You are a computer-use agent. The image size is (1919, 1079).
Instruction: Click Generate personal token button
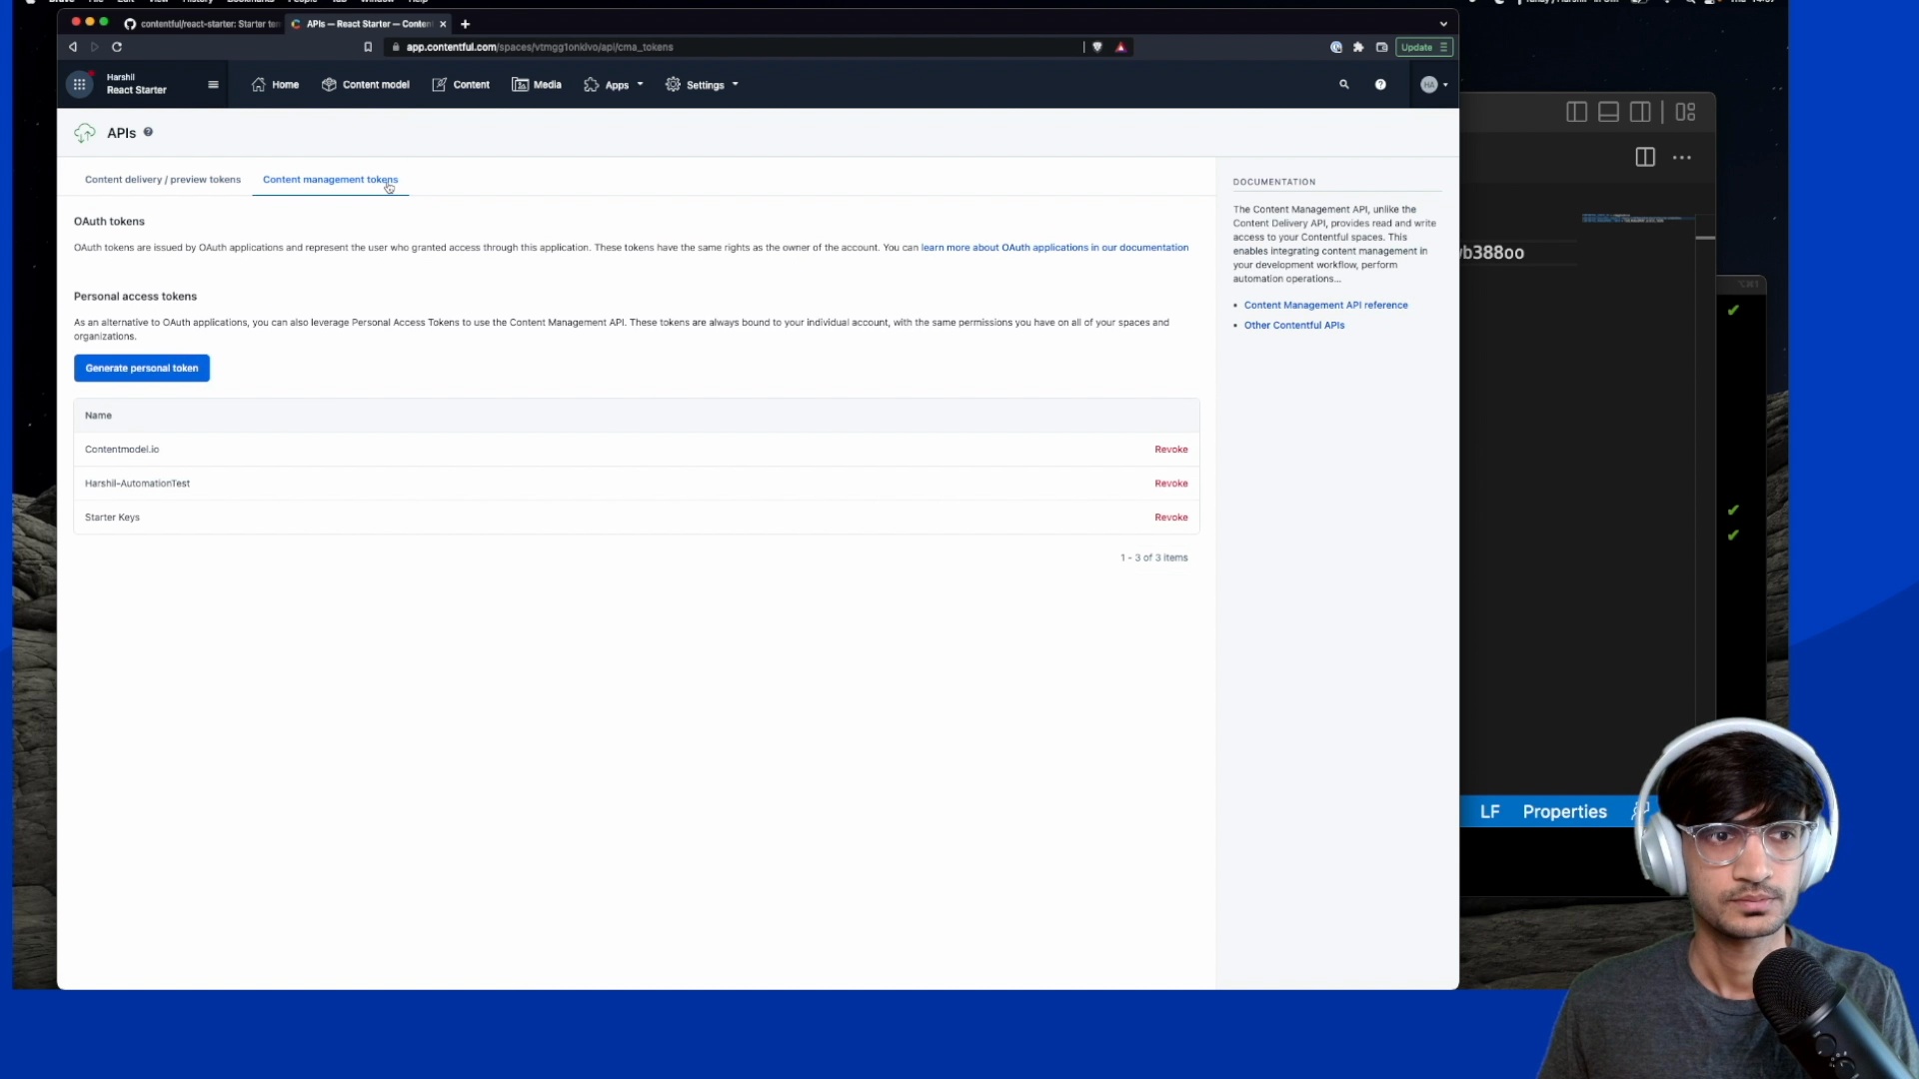coord(142,368)
